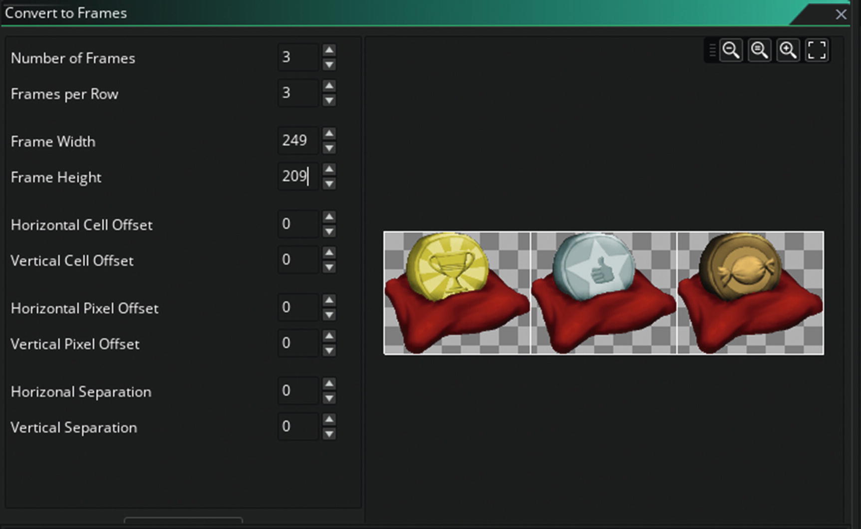Increase Frame Width using up arrow
This screenshot has height=529, width=861.
(x=329, y=133)
